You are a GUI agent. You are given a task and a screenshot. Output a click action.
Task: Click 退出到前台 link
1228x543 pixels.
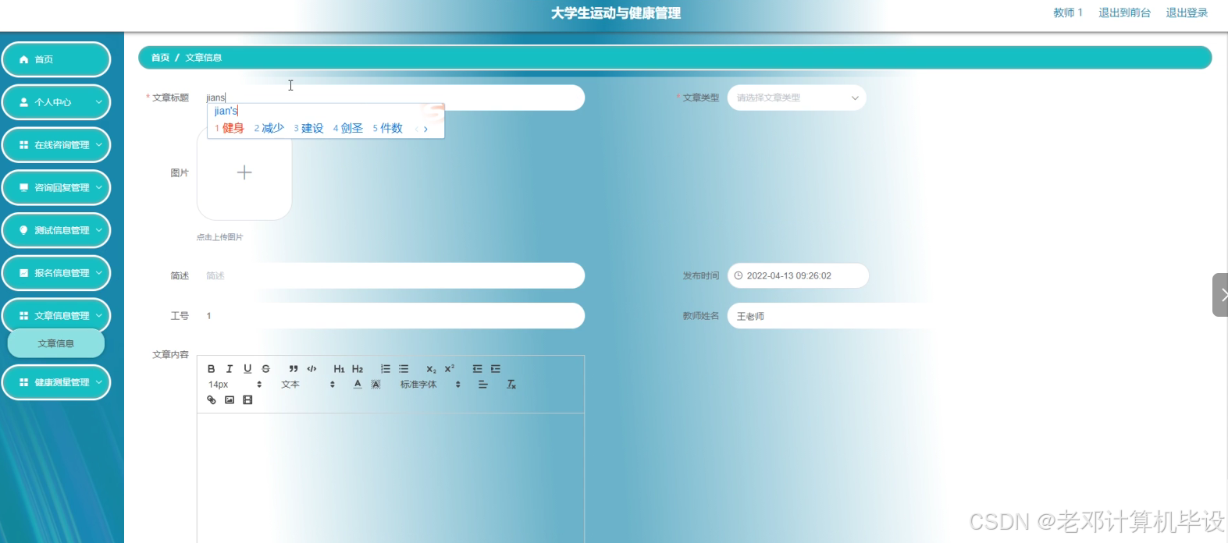[x=1124, y=12]
